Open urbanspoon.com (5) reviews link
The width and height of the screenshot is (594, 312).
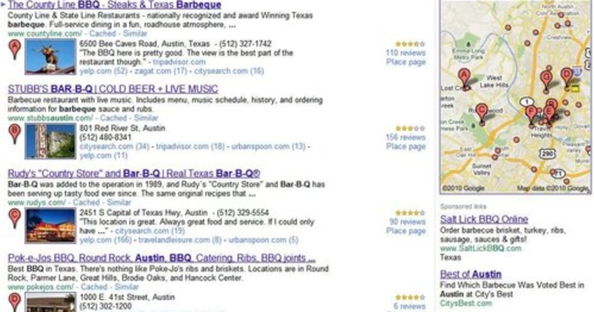point(264,240)
